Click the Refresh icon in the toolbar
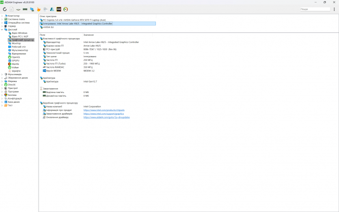 [x=4, y=9]
